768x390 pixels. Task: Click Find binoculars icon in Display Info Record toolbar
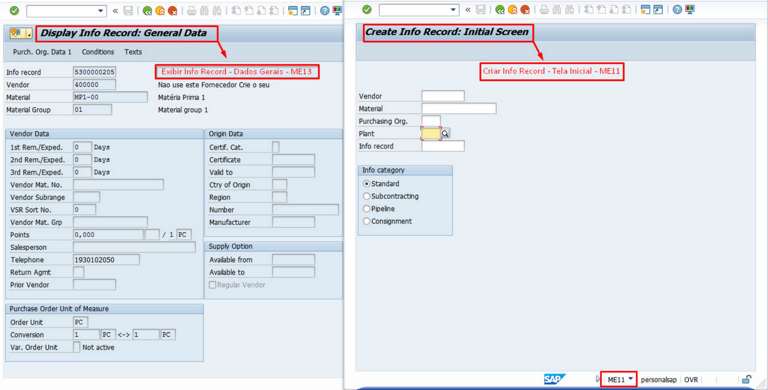point(204,11)
